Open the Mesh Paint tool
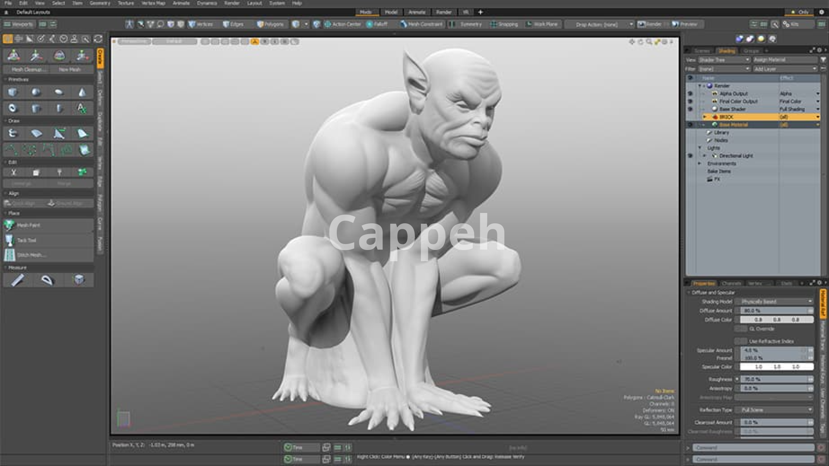 (x=28, y=225)
